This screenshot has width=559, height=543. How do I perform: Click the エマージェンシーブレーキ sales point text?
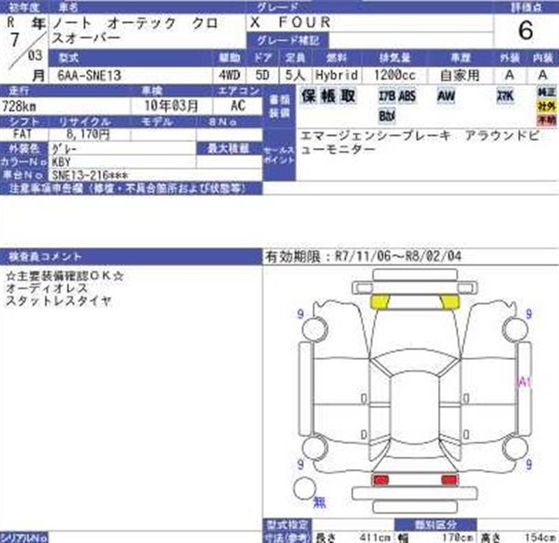click(376, 135)
